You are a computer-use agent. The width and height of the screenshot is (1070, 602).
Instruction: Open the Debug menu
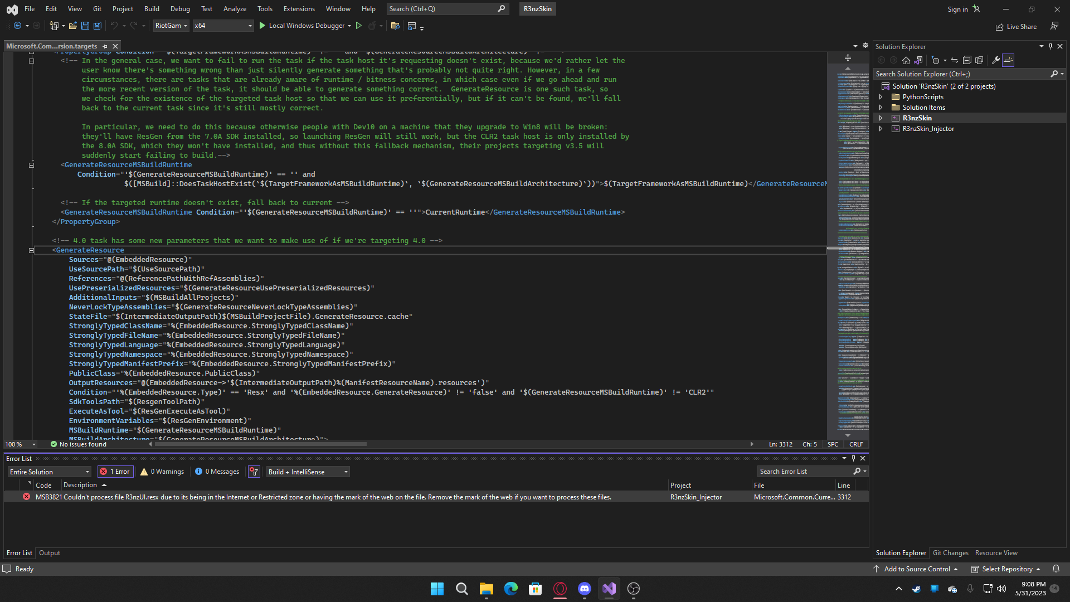click(x=179, y=8)
